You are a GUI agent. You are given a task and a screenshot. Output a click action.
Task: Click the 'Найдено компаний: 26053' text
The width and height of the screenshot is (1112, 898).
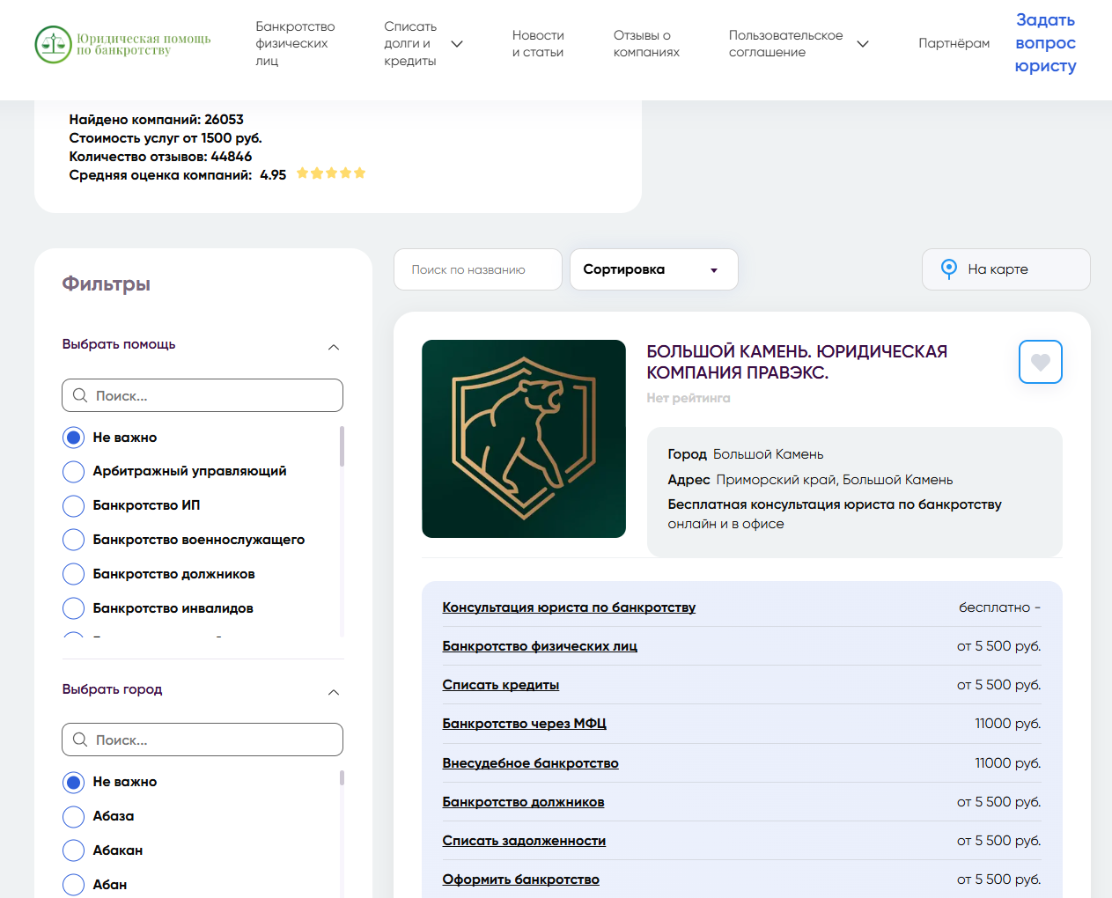click(x=157, y=120)
